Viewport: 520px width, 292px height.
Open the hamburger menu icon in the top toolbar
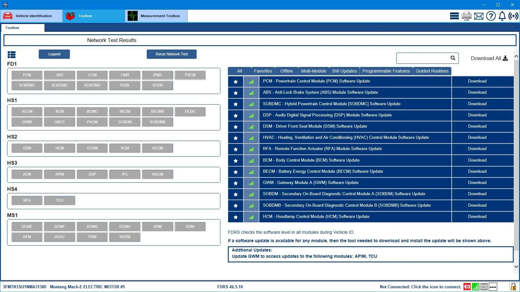click(454, 16)
